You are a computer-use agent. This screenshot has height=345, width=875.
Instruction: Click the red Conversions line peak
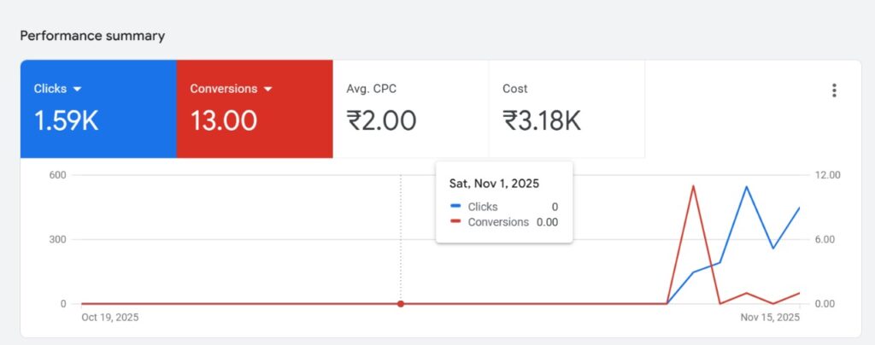point(693,186)
